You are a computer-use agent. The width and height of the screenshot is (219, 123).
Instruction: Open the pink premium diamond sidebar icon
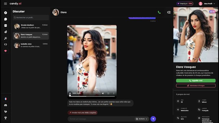click(5, 51)
